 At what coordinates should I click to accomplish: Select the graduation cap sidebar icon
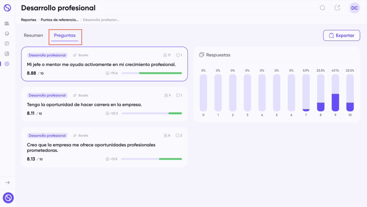click(7, 34)
